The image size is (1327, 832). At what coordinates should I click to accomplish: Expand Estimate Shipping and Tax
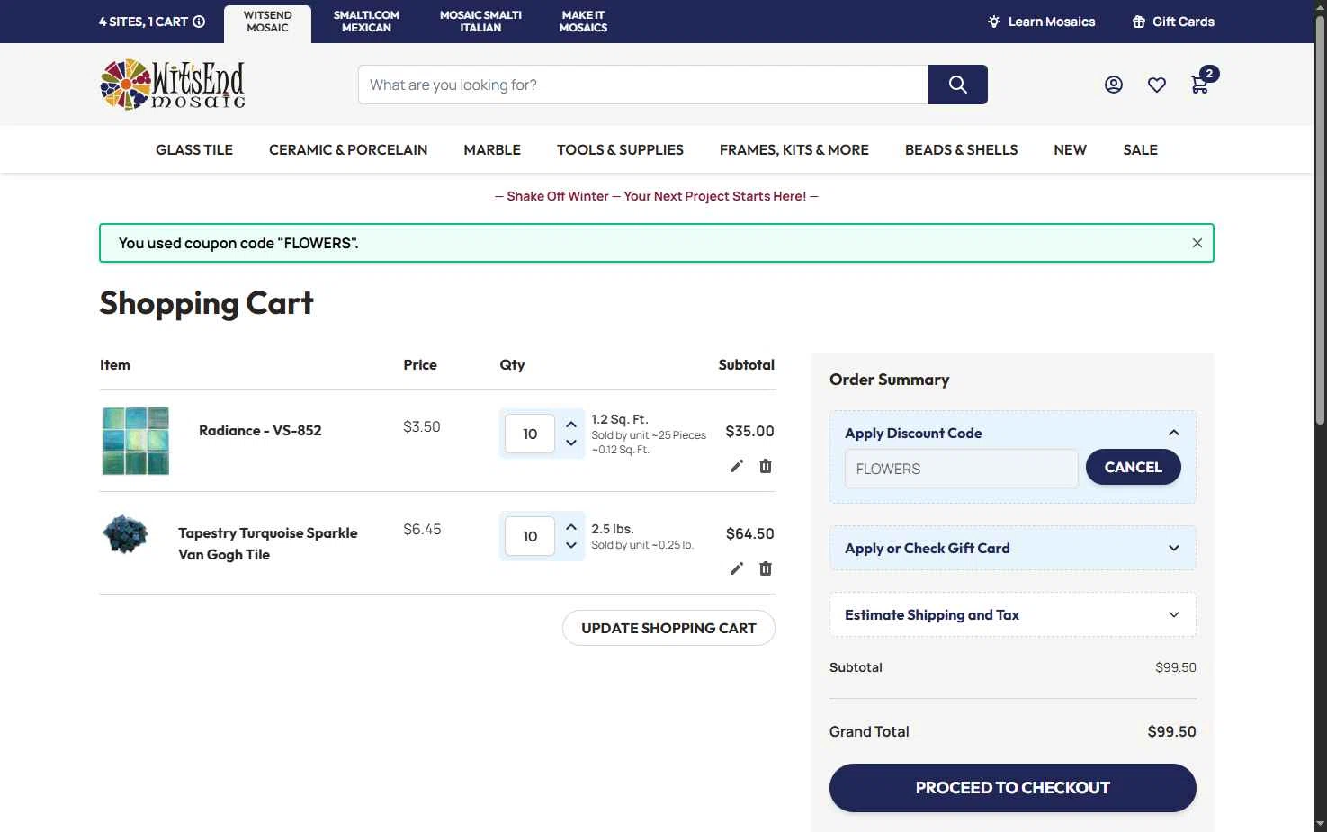pyautogui.click(x=1013, y=614)
